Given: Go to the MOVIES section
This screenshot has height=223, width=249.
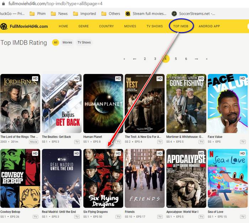Looking at the screenshot, I should (x=130, y=26).
